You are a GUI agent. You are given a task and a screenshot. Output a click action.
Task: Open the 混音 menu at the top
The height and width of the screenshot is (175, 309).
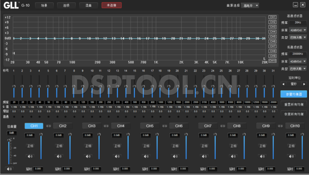[88, 5]
